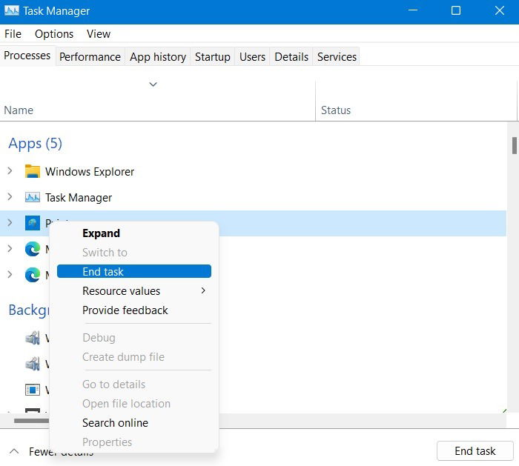Click the vertical scrollbar thumb
The image size is (519, 466).
pos(514,145)
